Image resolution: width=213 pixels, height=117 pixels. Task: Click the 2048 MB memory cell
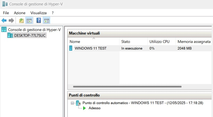pos(185,48)
